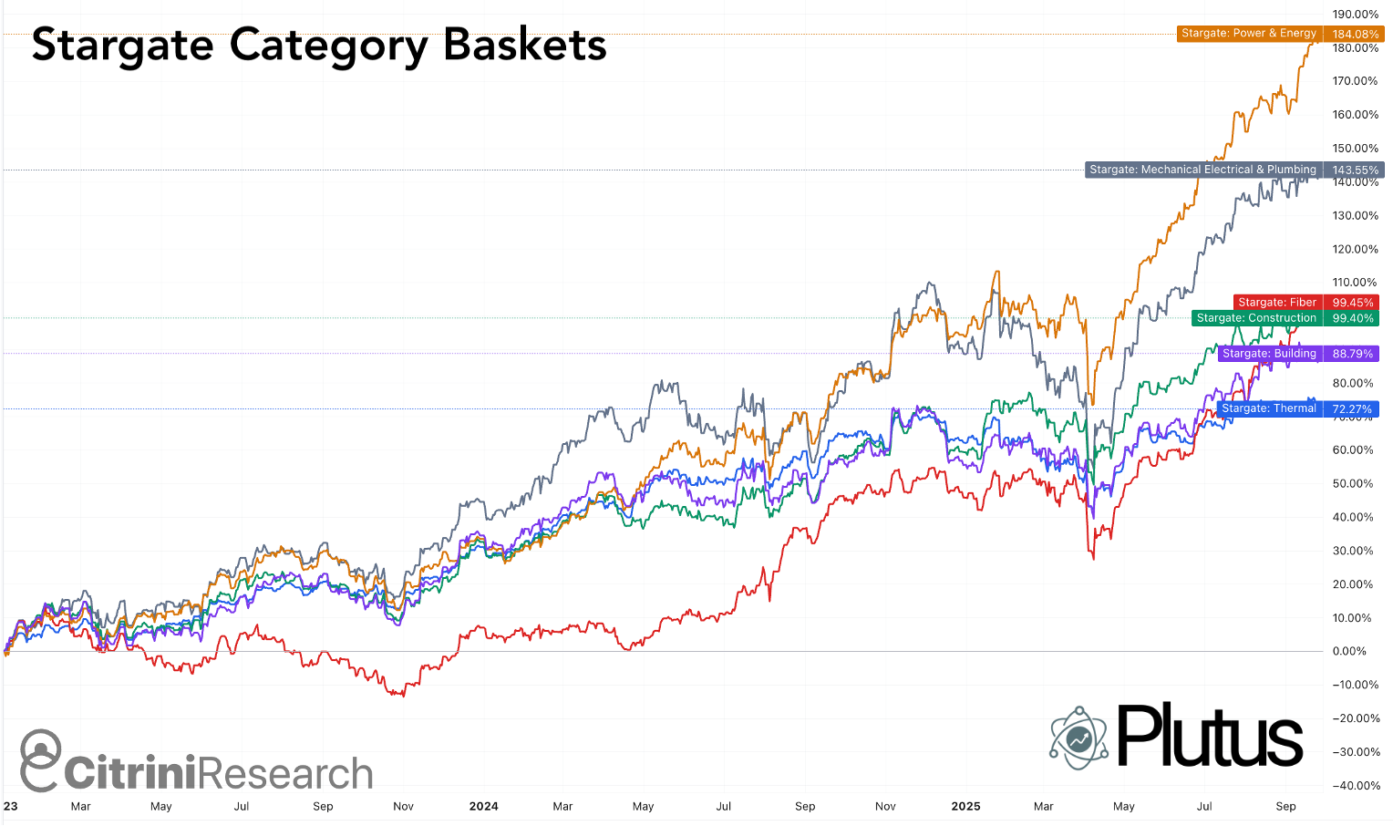Viewport: 1393px width, 826px height.
Task: Click the 184.08% orange price tag
Action: (1355, 34)
